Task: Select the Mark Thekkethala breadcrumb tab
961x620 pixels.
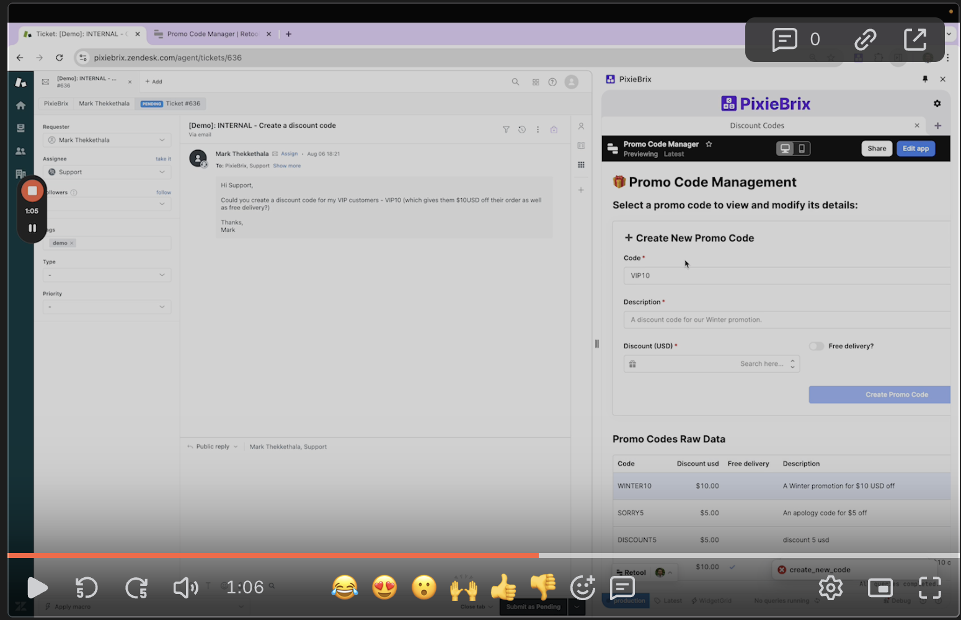Action: coord(104,104)
